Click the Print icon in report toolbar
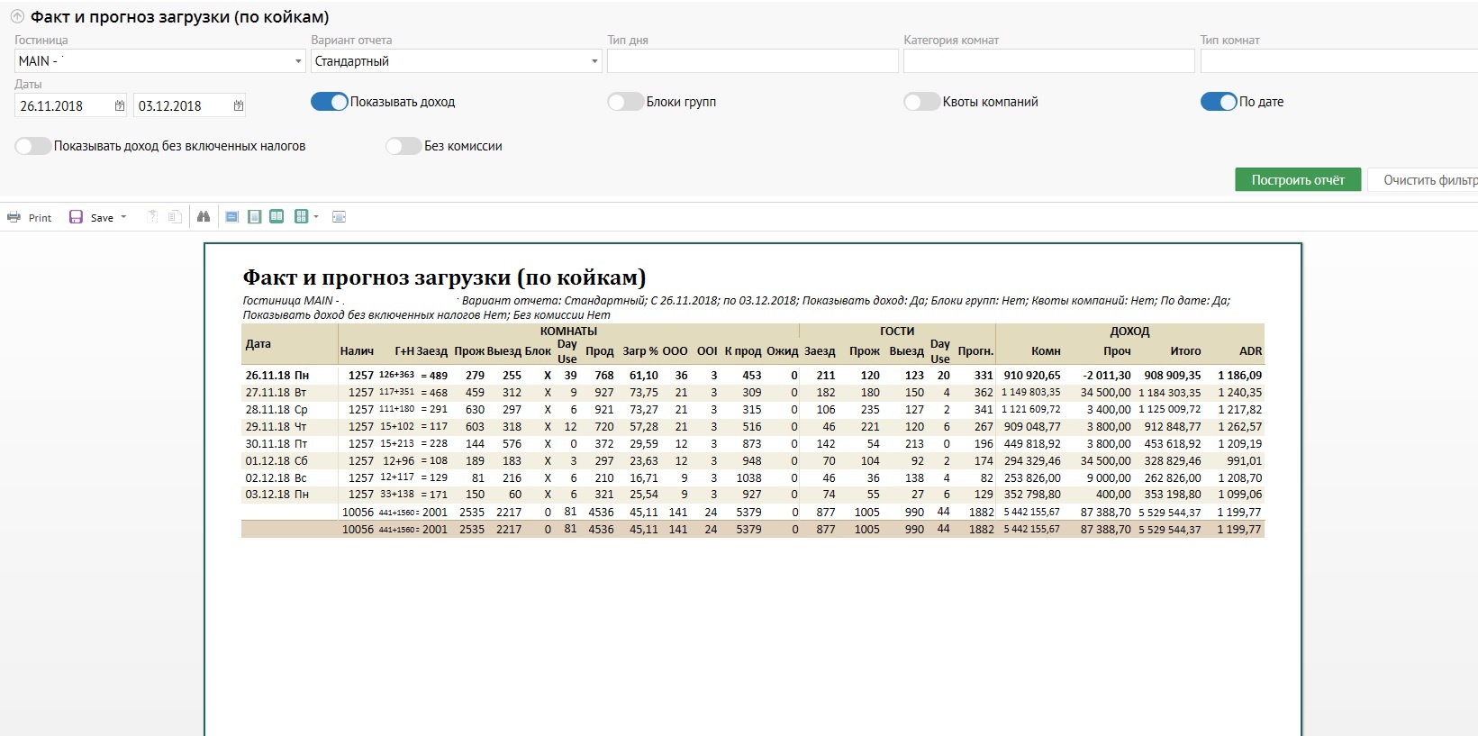The width and height of the screenshot is (1478, 736). point(14,217)
